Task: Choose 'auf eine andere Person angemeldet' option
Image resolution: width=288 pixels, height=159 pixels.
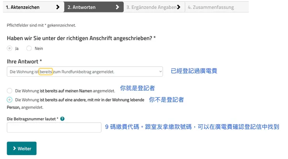Action: [10, 100]
